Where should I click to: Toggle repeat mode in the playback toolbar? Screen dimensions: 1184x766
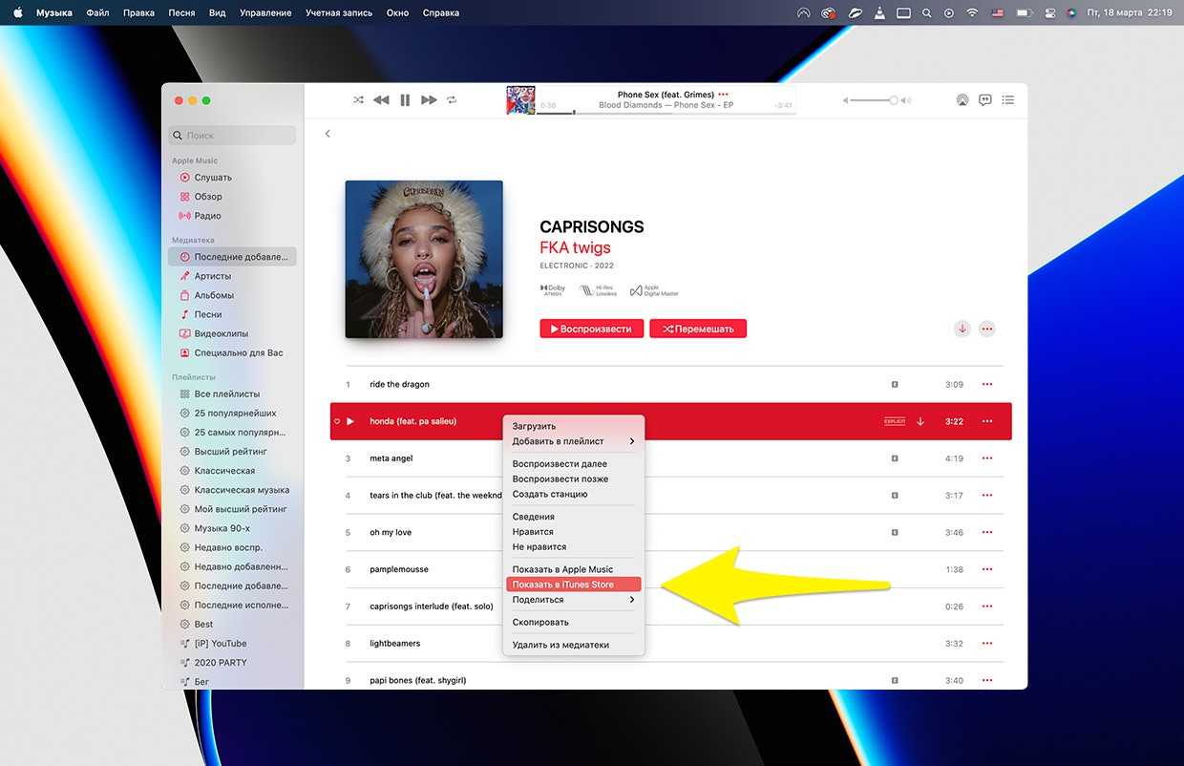tap(452, 100)
